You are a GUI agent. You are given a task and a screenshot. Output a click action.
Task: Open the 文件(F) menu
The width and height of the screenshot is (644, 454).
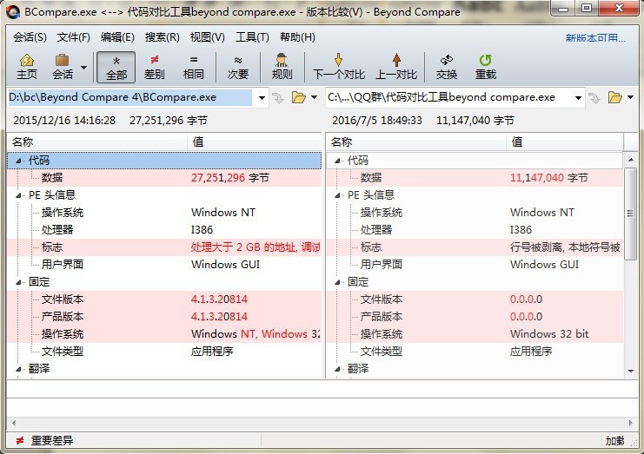pyautogui.click(x=74, y=37)
